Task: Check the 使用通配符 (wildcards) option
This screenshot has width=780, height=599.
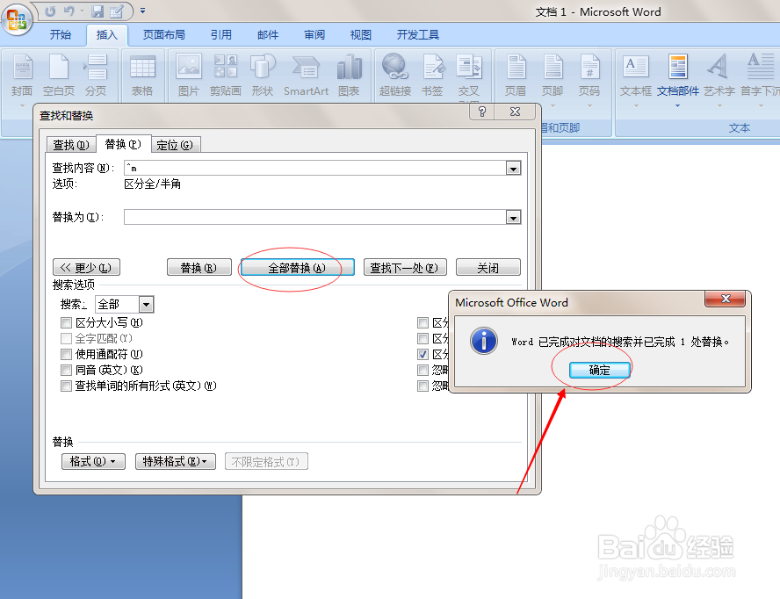Action: [66, 354]
